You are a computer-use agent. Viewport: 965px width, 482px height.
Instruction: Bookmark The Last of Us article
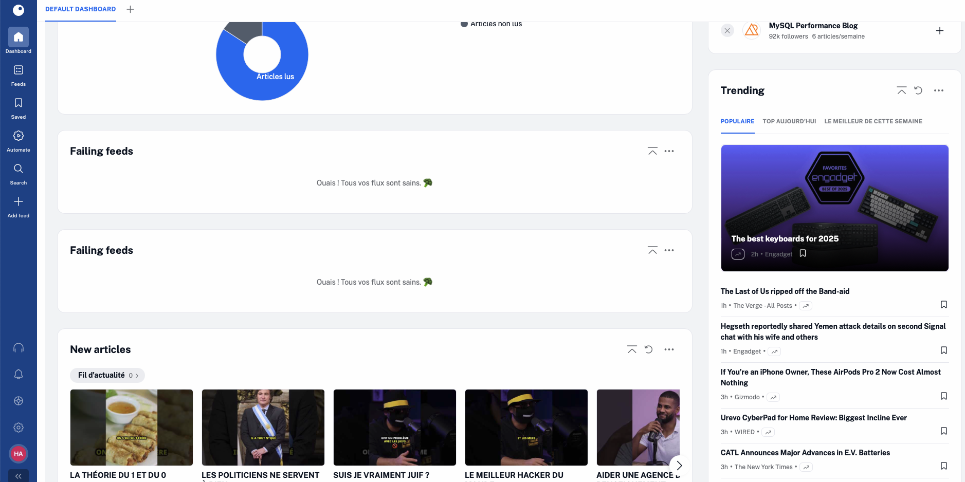[x=943, y=305]
